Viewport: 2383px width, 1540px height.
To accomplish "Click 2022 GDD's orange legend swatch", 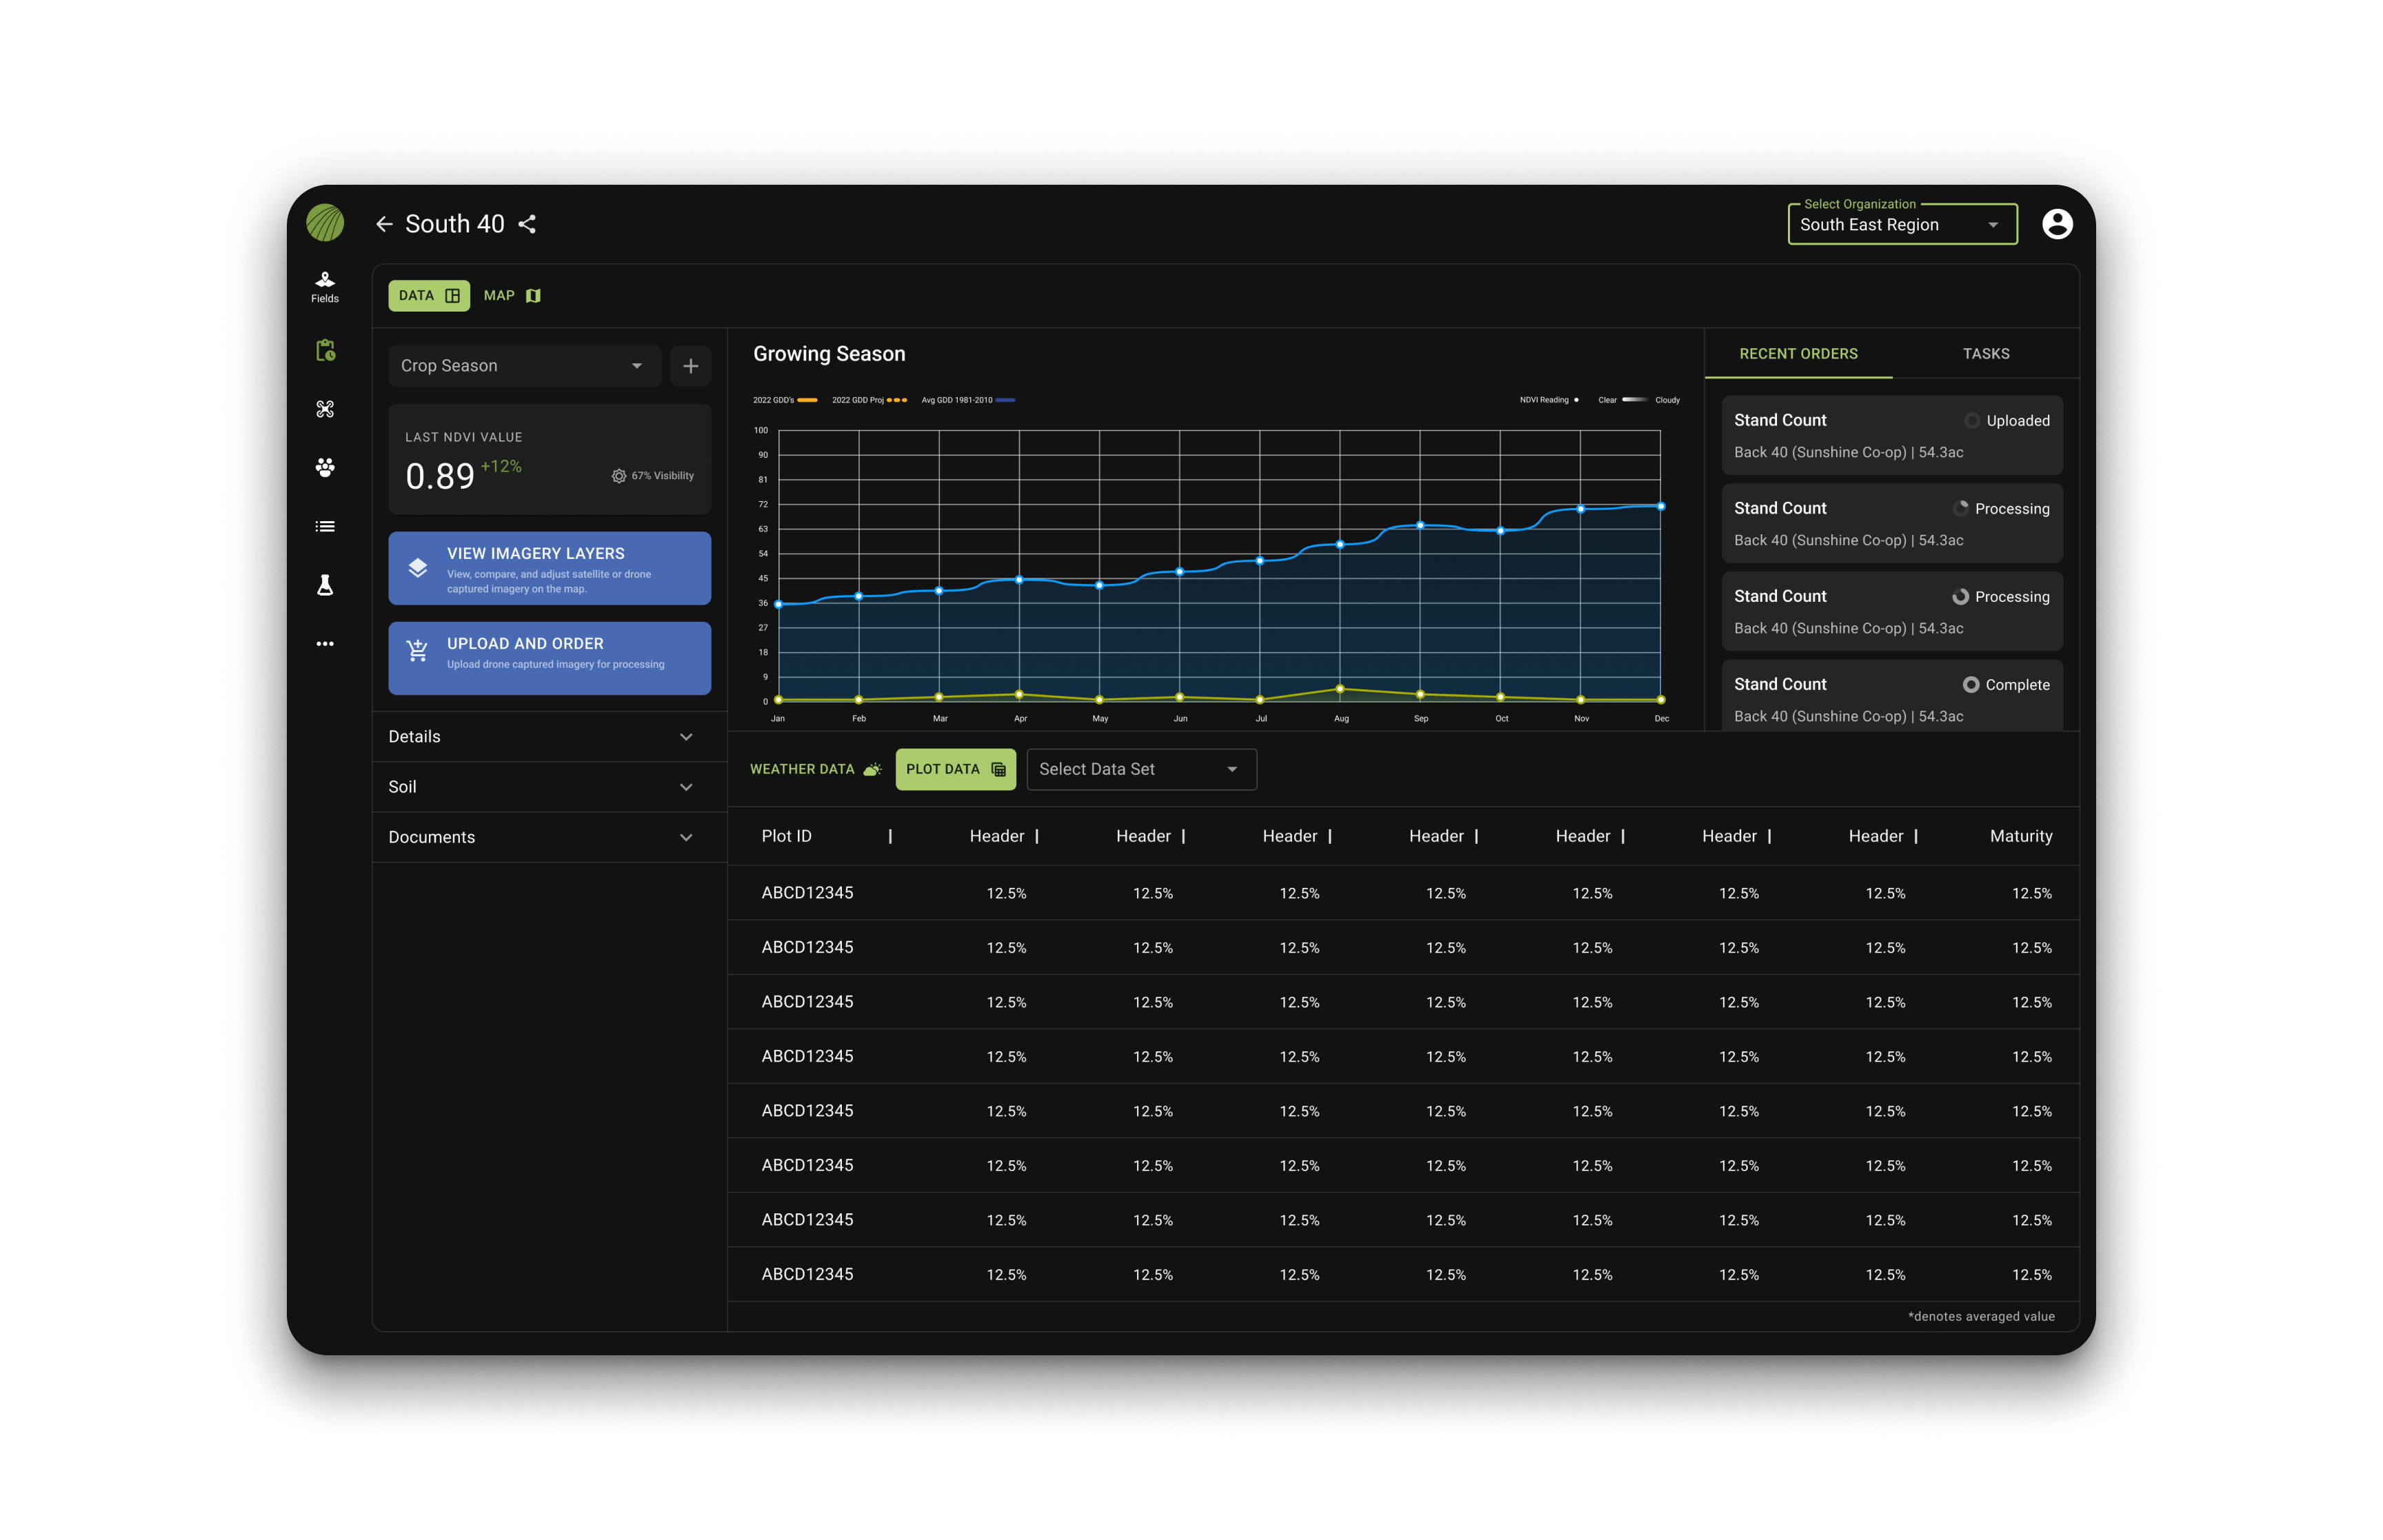I will pyautogui.click(x=806, y=400).
